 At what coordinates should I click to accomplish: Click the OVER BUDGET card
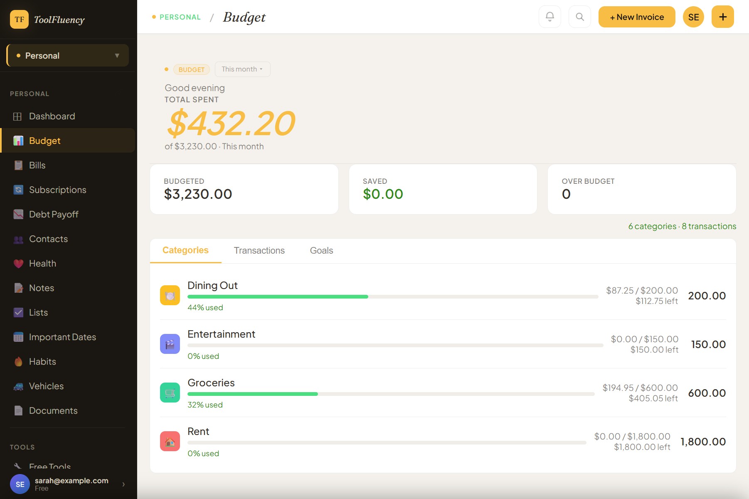coord(642,189)
